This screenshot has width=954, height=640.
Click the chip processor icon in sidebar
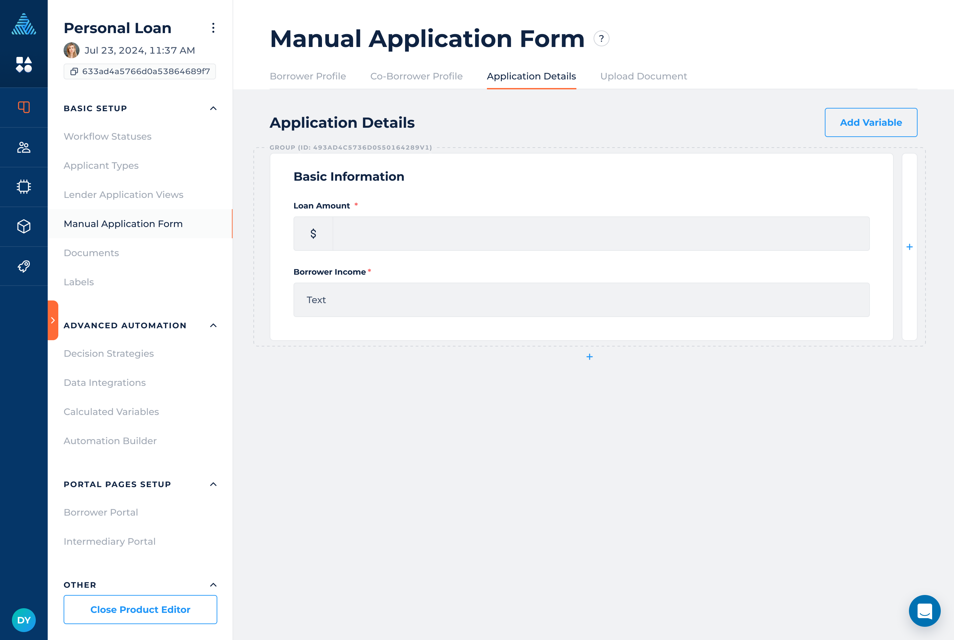tap(24, 187)
